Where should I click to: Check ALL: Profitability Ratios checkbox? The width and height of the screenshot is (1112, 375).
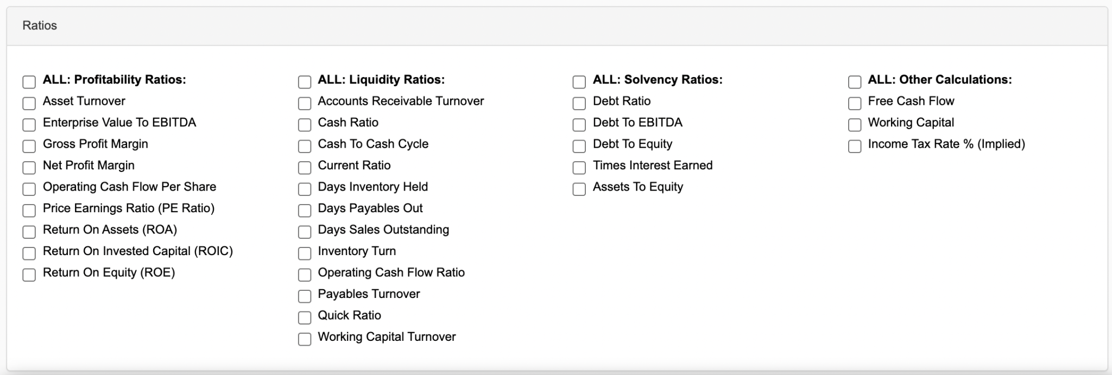[29, 82]
